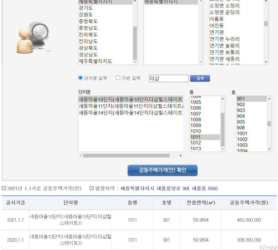278x250 pixels.
Task: Select unit 903 in the 호 list
Action: point(252,110)
